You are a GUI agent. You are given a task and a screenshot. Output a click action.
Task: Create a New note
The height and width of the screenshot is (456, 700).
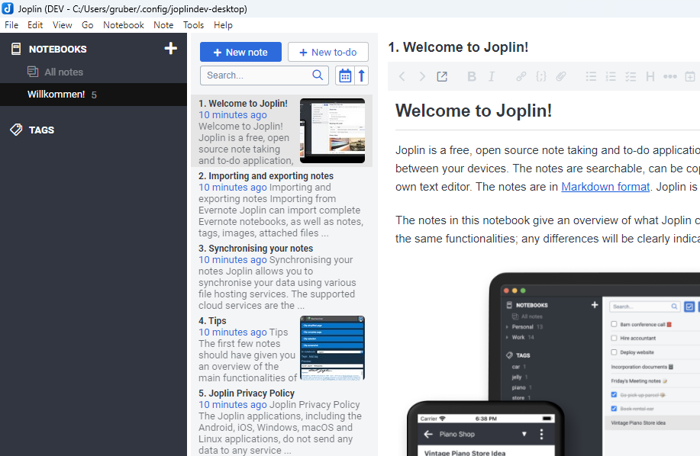pos(240,52)
